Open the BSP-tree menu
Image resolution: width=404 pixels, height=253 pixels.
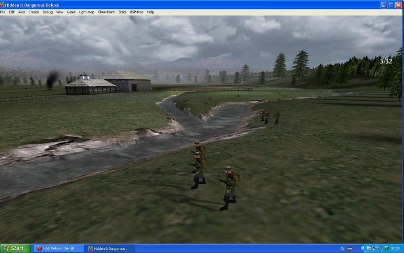(x=137, y=12)
